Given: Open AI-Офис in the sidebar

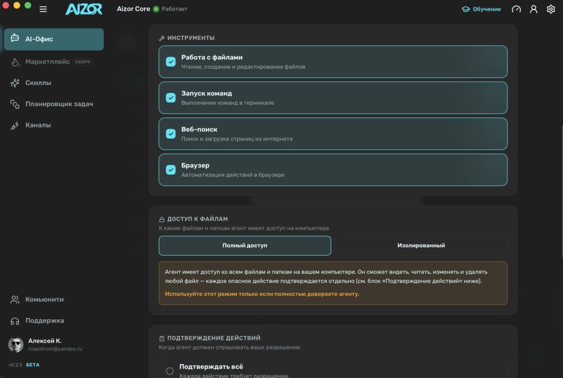Looking at the screenshot, I should click(x=54, y=39).
